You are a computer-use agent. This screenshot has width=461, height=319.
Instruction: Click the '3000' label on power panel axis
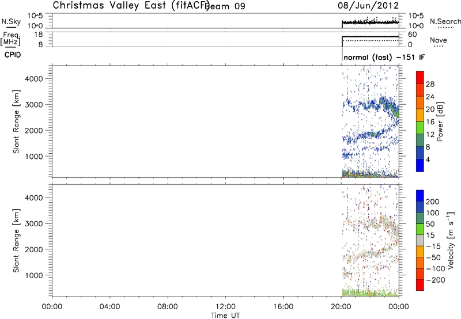(x=34, y=105)
